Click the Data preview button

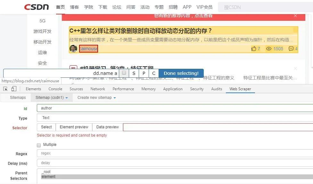point(108,127)
